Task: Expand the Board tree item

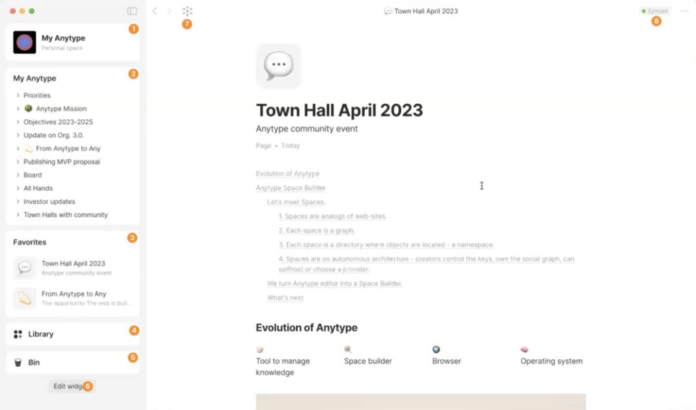Action: point(18,175)
